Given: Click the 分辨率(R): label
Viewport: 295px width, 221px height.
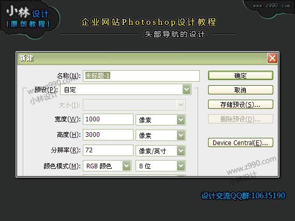Looking at the screenshot, I should [66, 150].
